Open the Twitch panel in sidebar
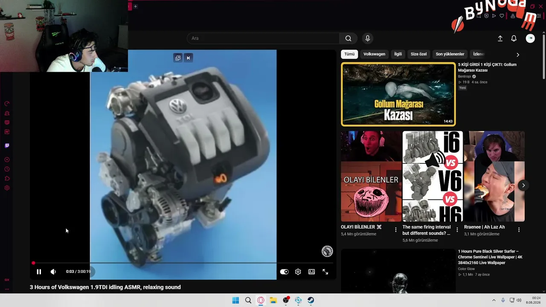546x307 pixels. pos(7,145)
